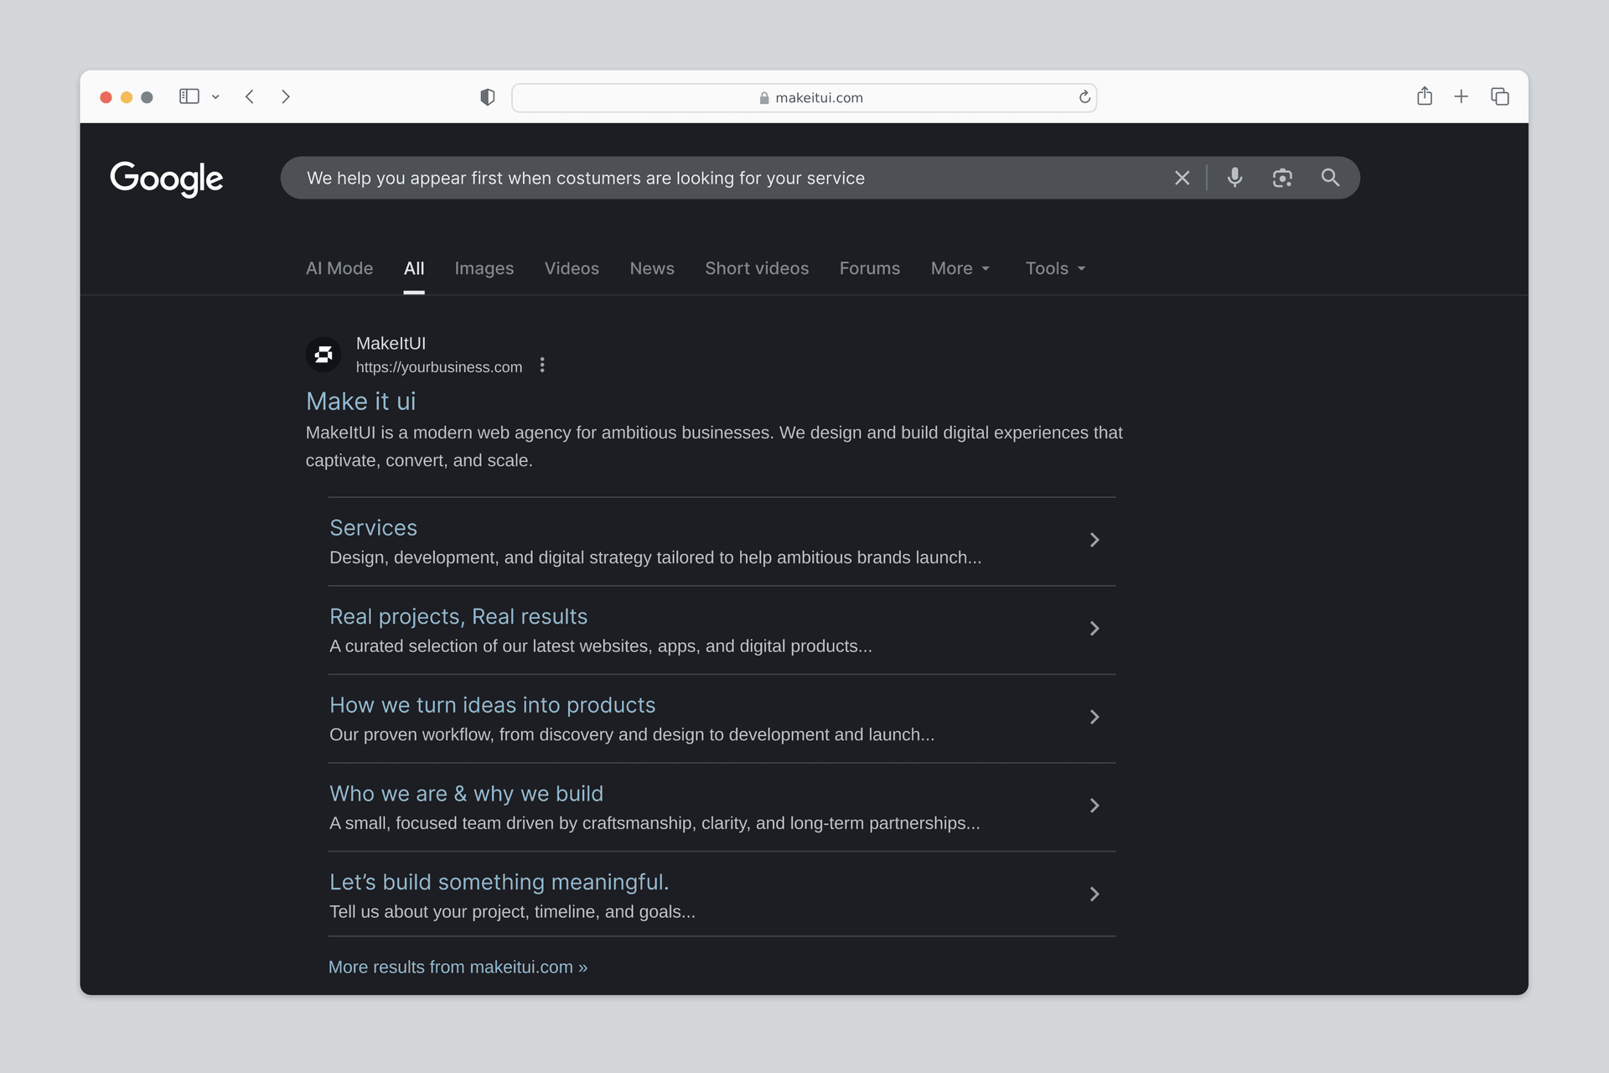
Task: Expand the Services result chevron
Action: point(1094,540)
